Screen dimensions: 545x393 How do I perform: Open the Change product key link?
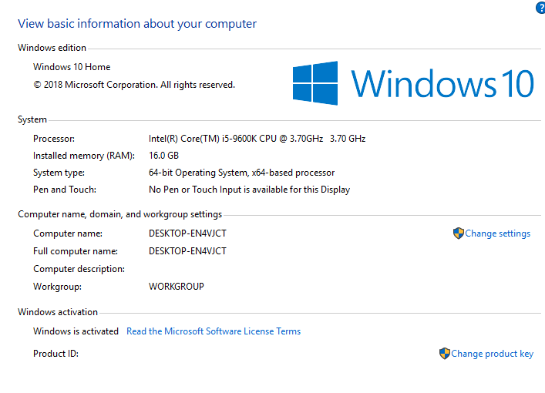(x=492, y=354)
